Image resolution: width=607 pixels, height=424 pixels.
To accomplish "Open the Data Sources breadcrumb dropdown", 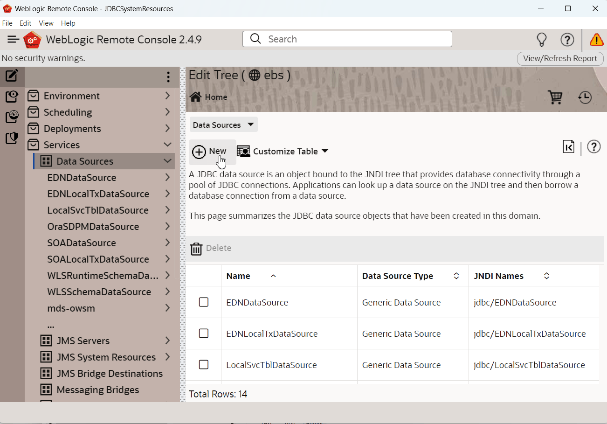I will tap(223, 125).
